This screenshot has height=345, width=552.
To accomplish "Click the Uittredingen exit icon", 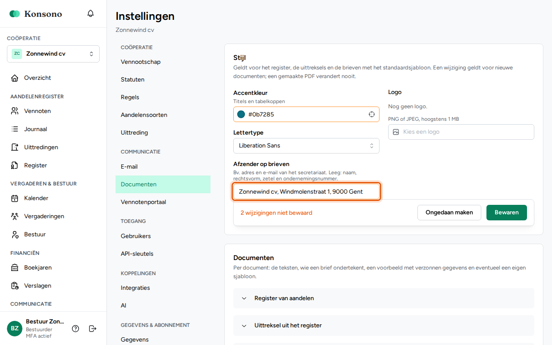I will (x=15, y=147).
